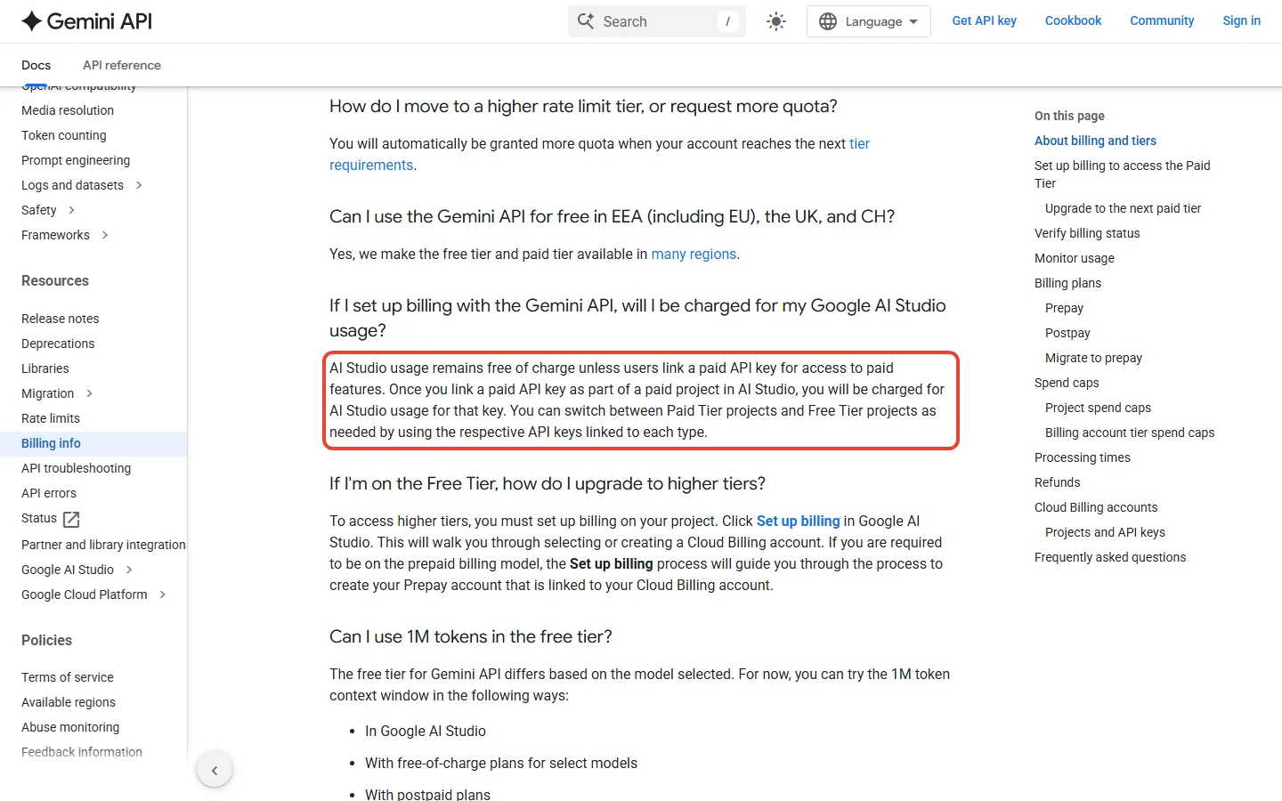Jump to 'Refunds' section
Viewport: 1282px width, 801px height.
[x=1057, y=482]
